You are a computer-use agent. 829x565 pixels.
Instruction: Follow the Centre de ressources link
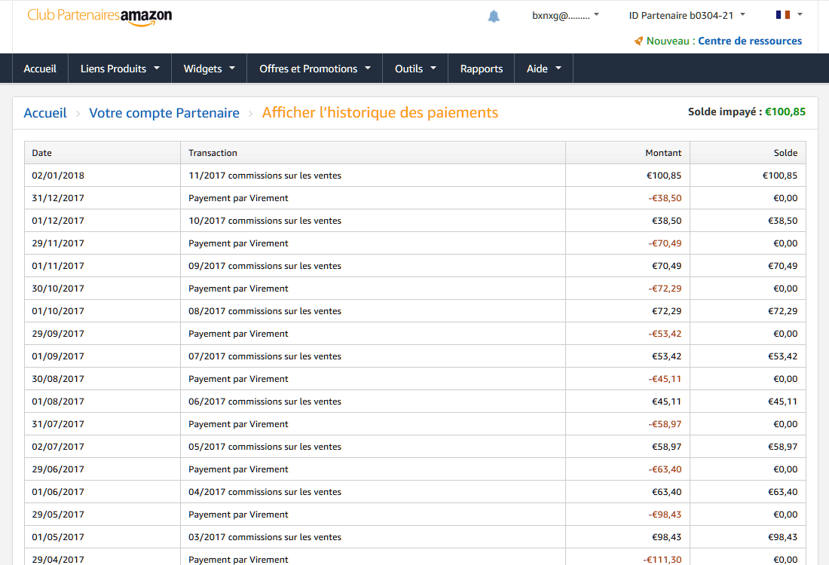(750, 41)
